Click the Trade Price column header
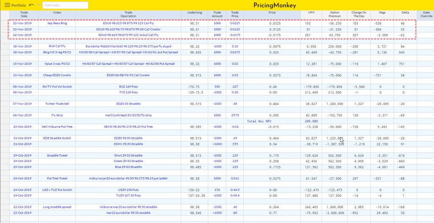 point(235,14)
